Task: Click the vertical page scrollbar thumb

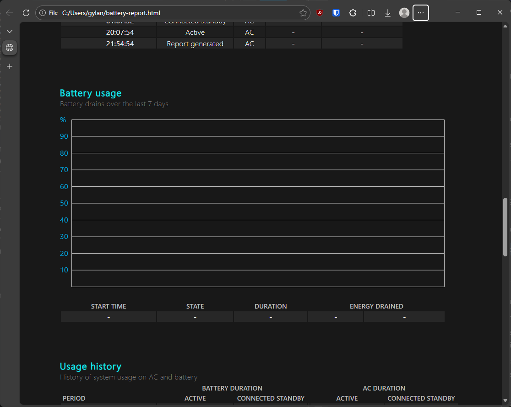Action: (505, 227)
